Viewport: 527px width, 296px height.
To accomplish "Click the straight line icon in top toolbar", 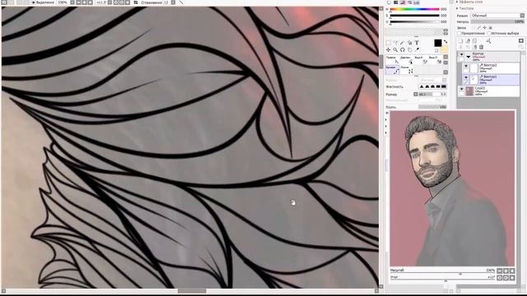I will click(181, 2).
